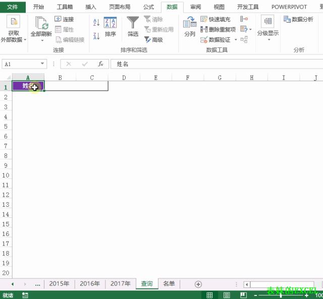The height and width of the screenshot is (299, 323).
Task: Click into the formula bar text
Action: (217, 64)
